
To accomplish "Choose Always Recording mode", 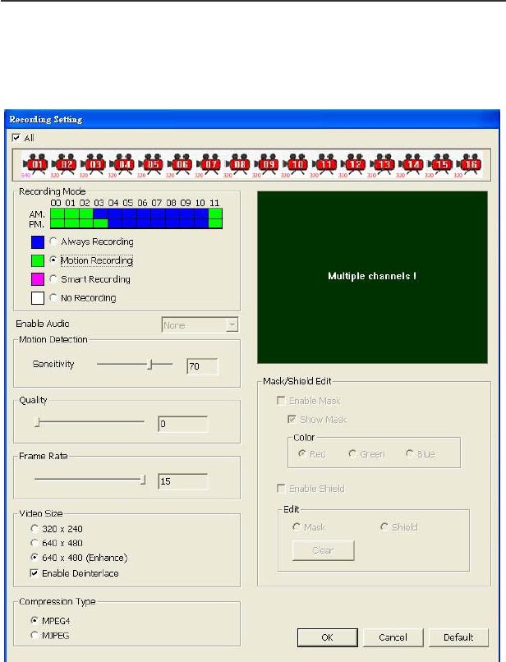I will pyautogui.click(x=53, y=241).
